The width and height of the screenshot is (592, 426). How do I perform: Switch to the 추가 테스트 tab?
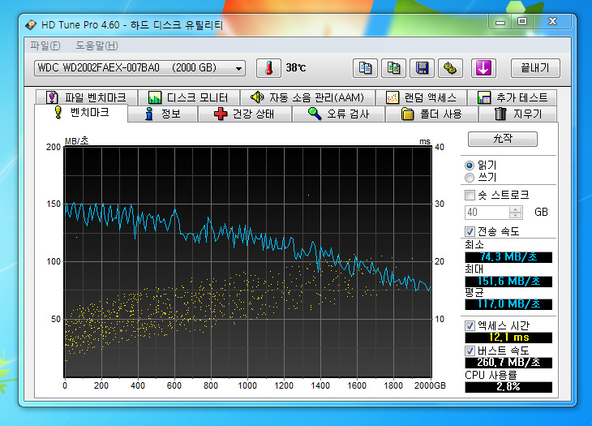512,97
